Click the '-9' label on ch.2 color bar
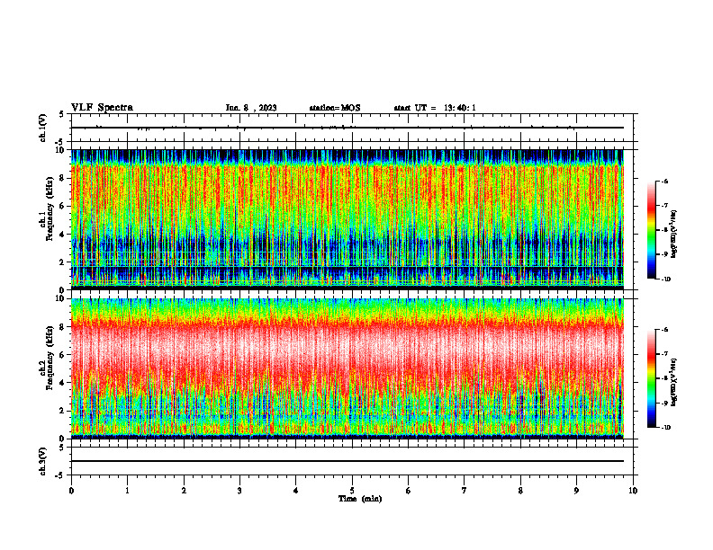Screen dimensions: 713x550 click(665, 403)
